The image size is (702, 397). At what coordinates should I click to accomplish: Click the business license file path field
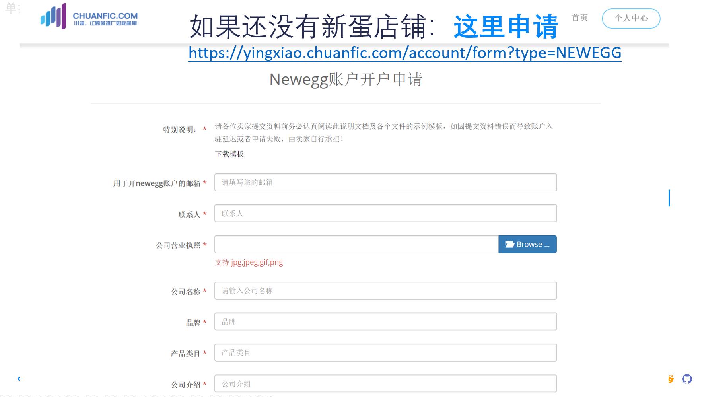pyautogui.click(x=356, y=244)
